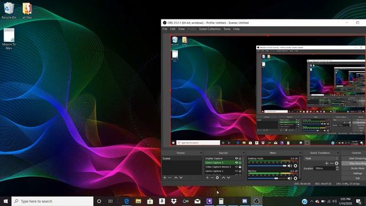Pop out the Scene Transitions dock panel
The height and width of the screenshot is (206, 366).
tap(338, 153)
